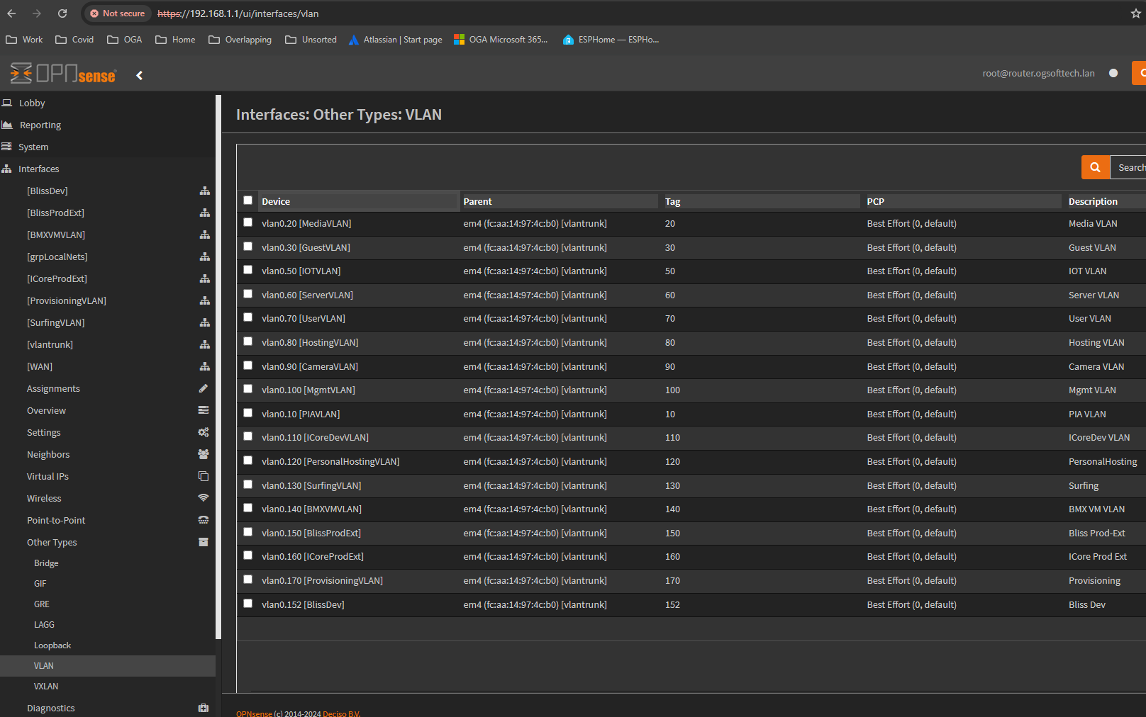Check the vlan0.60 [ServerVLAN] row checkbox

pyautogui.click(x=248, y=294)
